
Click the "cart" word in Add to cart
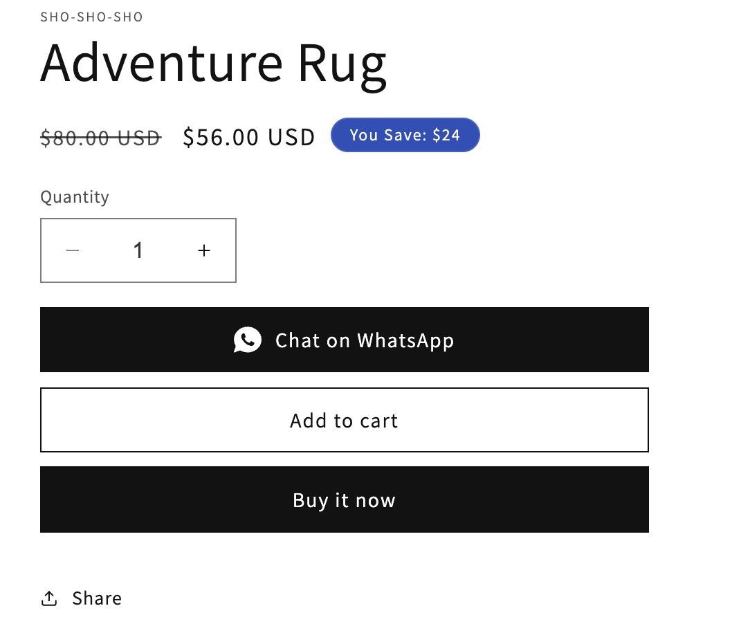pyautogui.click(x=379, y=421)
